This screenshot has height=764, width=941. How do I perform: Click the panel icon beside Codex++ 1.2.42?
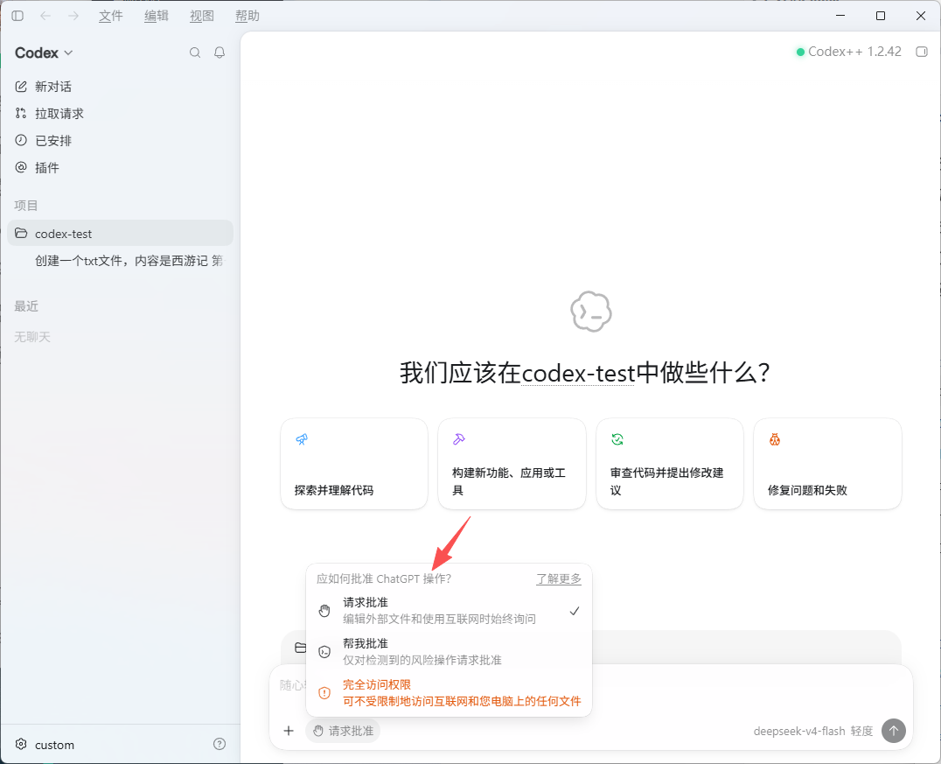[922, 52]
